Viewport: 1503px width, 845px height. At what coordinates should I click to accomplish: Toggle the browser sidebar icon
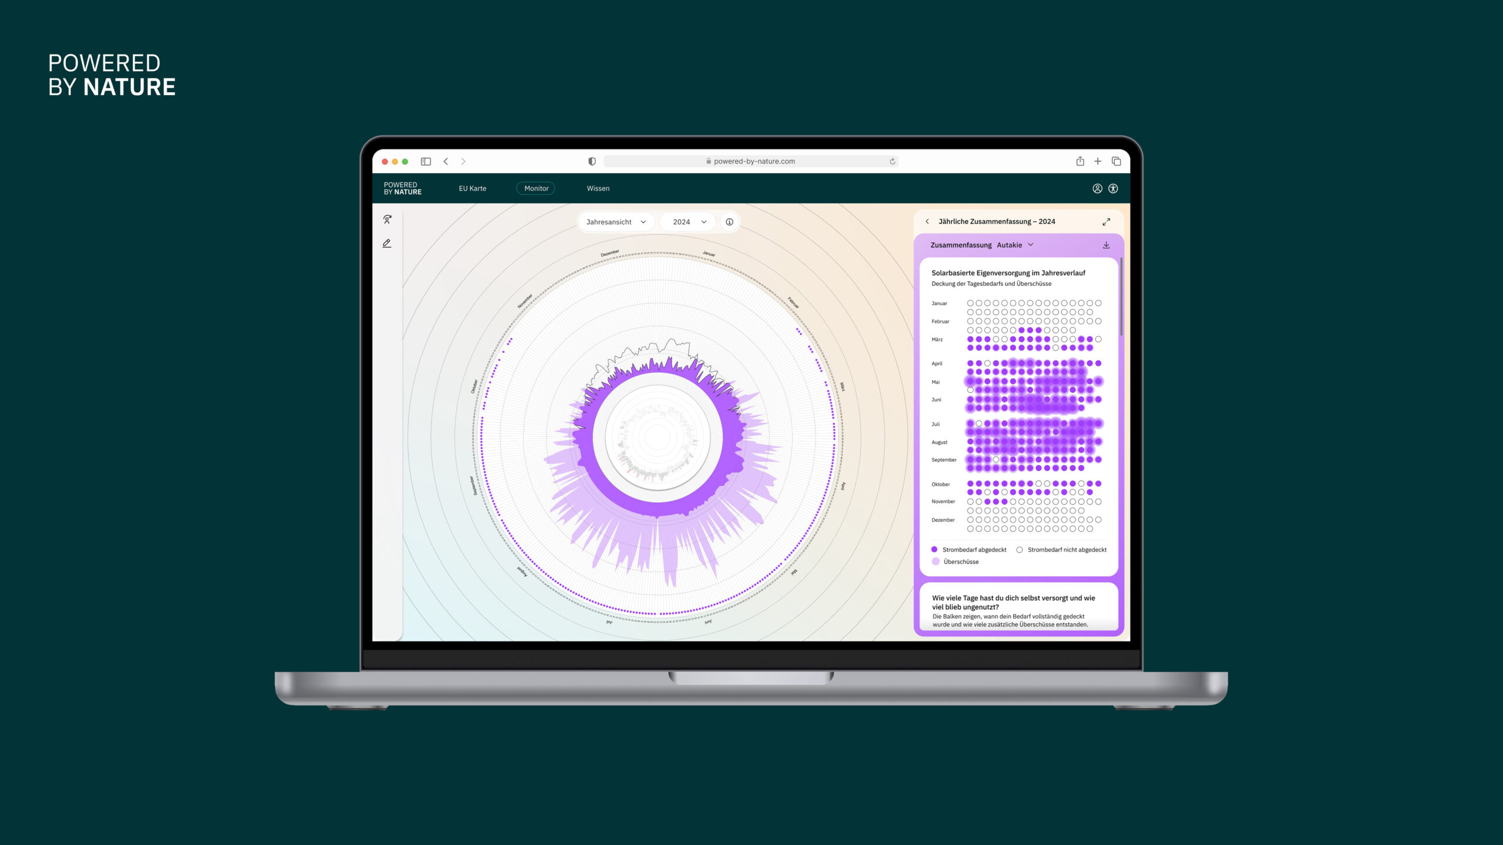[426, 161]
